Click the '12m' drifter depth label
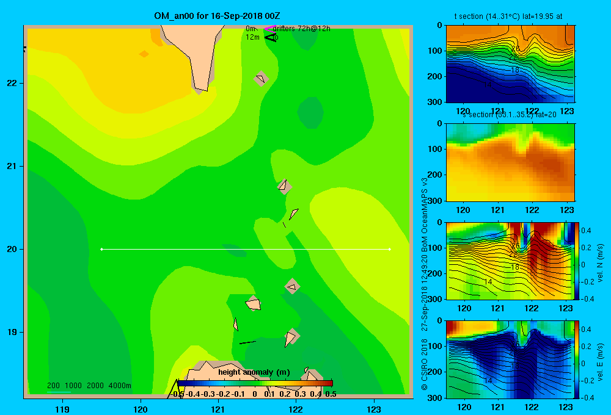Image resolution: width=611 pixels, height=415 pixels. point(252,37)
